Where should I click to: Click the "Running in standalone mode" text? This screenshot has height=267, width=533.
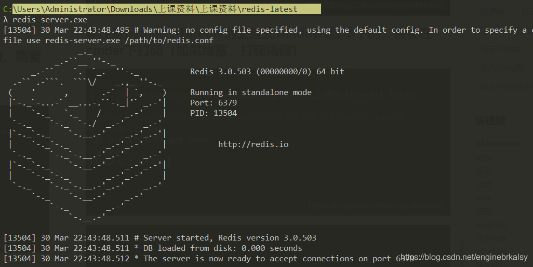pyautogui.click(x=251, y=92)
